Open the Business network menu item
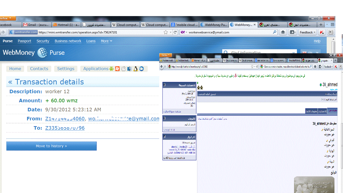 tap(68, 41)
